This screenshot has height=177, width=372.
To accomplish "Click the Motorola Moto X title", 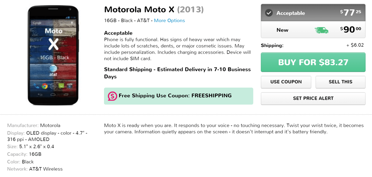I will coord(139,9).
